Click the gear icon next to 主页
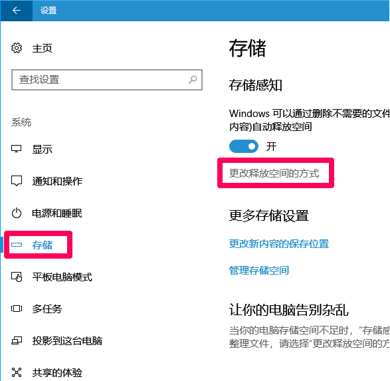390x381 pixels. [17, 48]
